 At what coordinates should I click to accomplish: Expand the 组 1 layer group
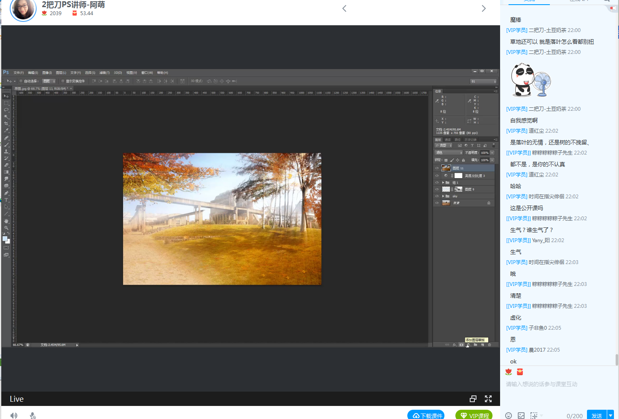[443, 183]
